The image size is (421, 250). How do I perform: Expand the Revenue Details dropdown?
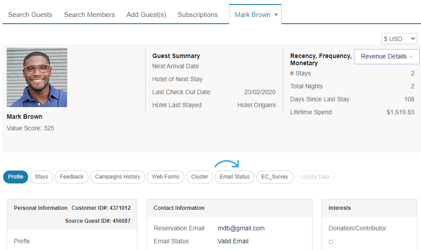tap(387, 56)
